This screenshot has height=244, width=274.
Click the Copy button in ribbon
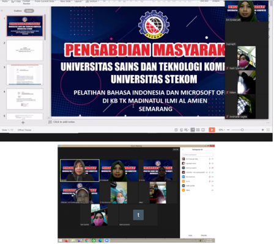coord(16,1)
